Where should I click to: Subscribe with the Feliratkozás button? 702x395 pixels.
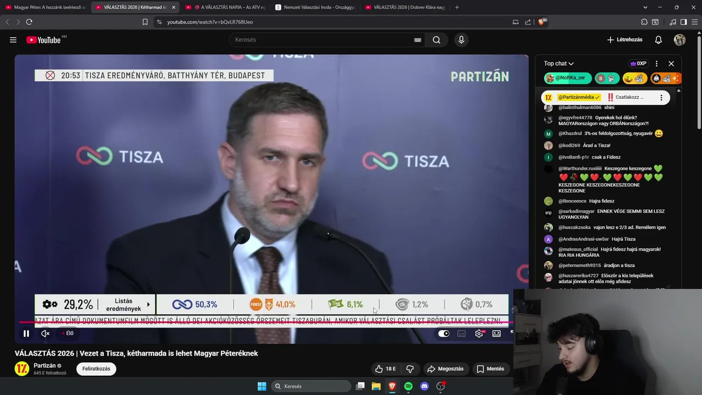point(96,369)
